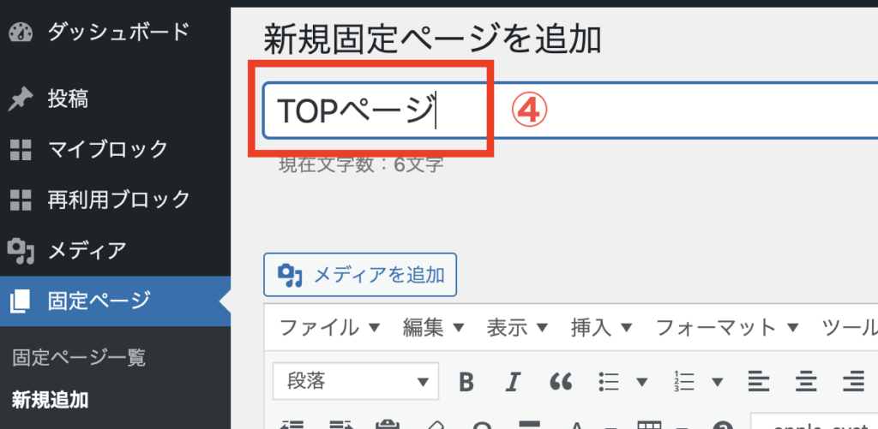Screen dimensions: 878x429
Task: Align text to the left
Action: [x=759, y=382]
